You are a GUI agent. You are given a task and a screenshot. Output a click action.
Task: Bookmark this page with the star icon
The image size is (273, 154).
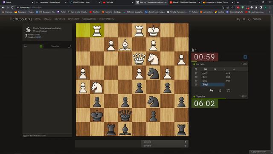[232, 8]
